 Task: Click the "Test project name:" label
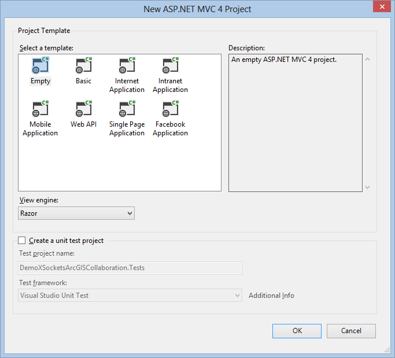(x=47, y=253)
